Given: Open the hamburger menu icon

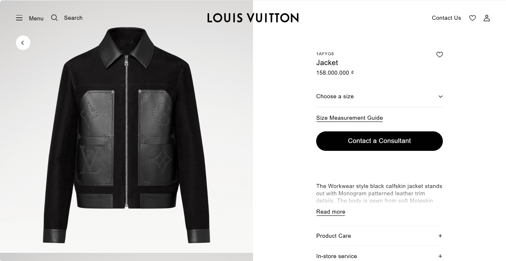Looking at the screenshot, I should pos(19,18).
